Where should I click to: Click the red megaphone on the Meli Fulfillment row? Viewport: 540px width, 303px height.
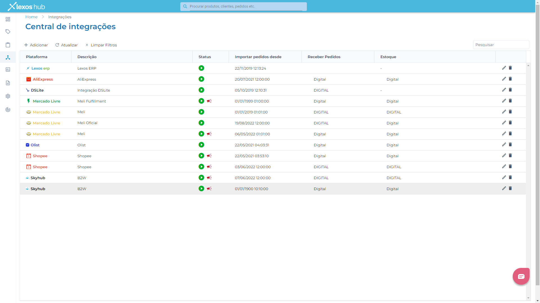pyautogui.click(x=209, y=101)
